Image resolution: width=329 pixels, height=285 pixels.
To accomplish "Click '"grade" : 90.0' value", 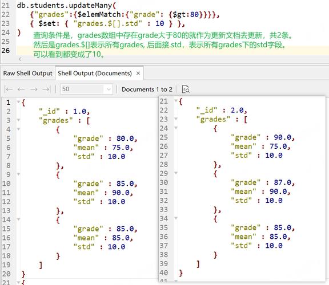I will click(x=263, y=137).
